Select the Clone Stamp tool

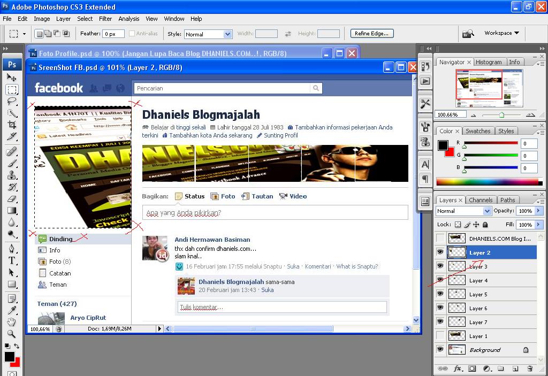tap(12, 175)
